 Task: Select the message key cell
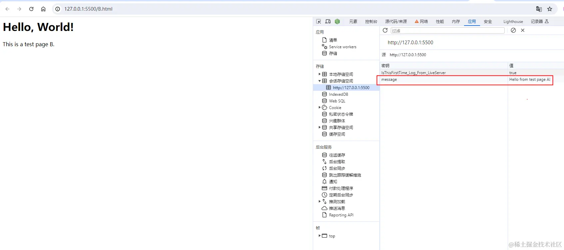(444, 79)
